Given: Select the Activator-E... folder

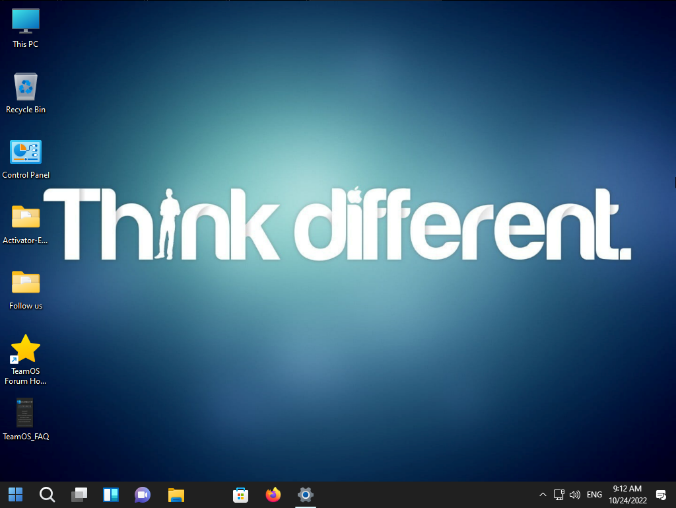Looking at the screenshot, I should coord(26,217).
